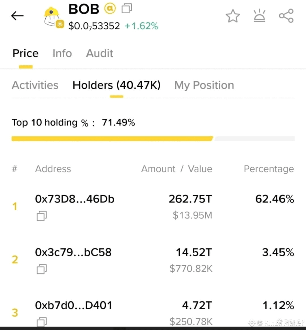Set a price alert with alarm icon
The height and width of the screenshot is (330, 306).
click(x=260, y=16)
